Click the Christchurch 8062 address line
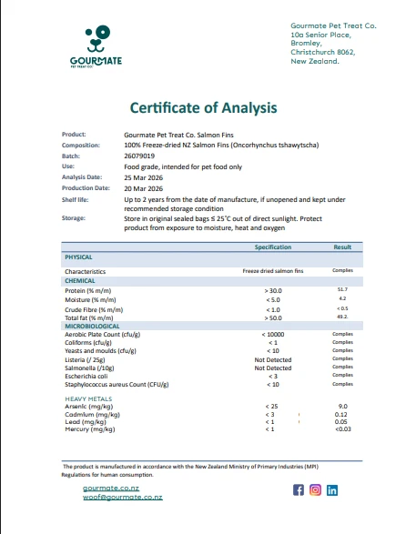Screen dimensions: 416x534 click(x=323, y=52)
